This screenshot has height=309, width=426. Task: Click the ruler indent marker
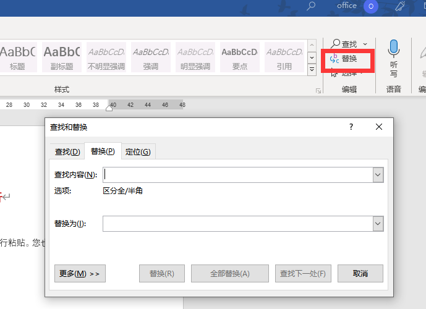pos(109,108)
